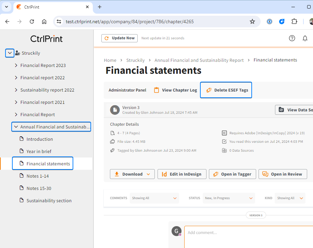Image resolution: width=313 pixels, height=248 pixels.
Task: Open the site information icon in the address bar
Action: pos(59,22)
